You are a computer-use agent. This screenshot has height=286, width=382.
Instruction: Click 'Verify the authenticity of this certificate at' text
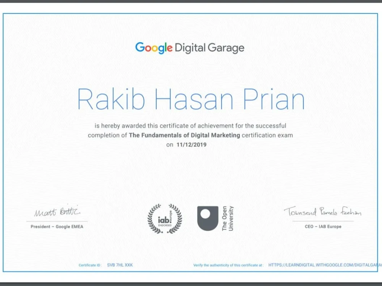click(x=228, y=265)
